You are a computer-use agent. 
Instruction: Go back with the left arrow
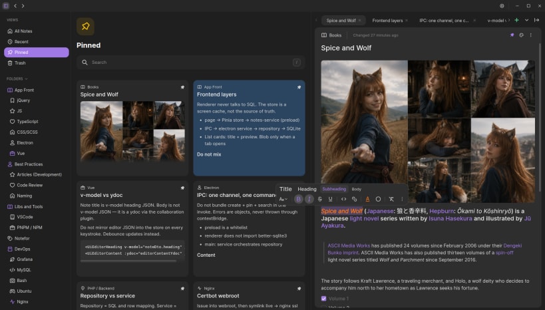(x=15, y=6)
